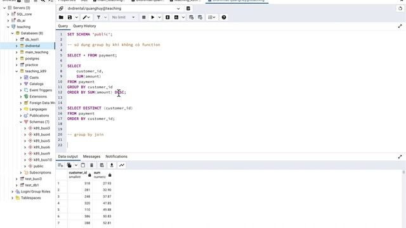
Task: Stop the running query
Action: (x=144, y=17)
